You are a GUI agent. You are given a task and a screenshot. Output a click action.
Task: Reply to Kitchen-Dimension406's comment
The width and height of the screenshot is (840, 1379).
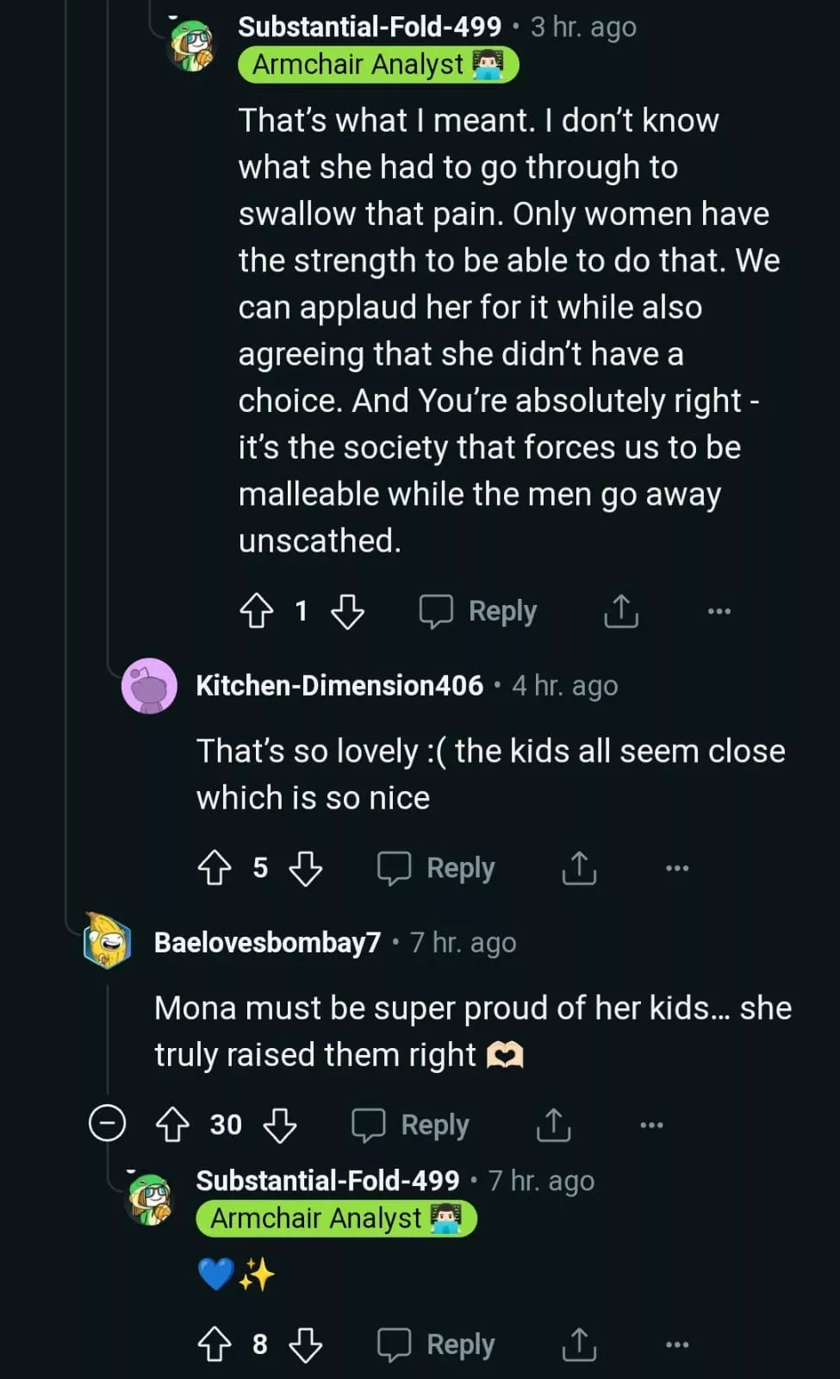click(437, 868)
